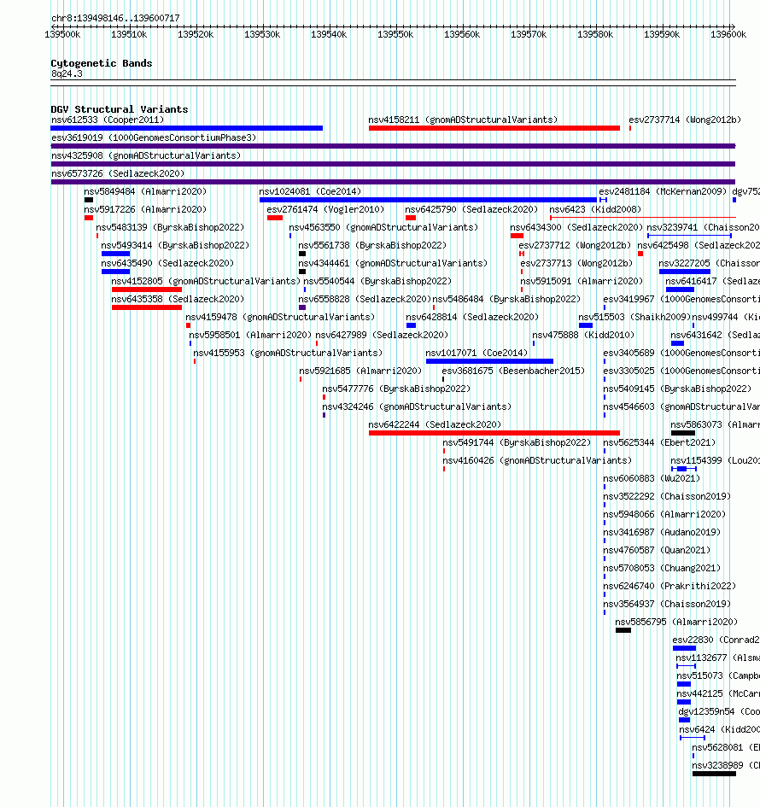Open nsv5486484 (ByrskaBishop2022) label
The image size is (760, 807).
(507, 300)
